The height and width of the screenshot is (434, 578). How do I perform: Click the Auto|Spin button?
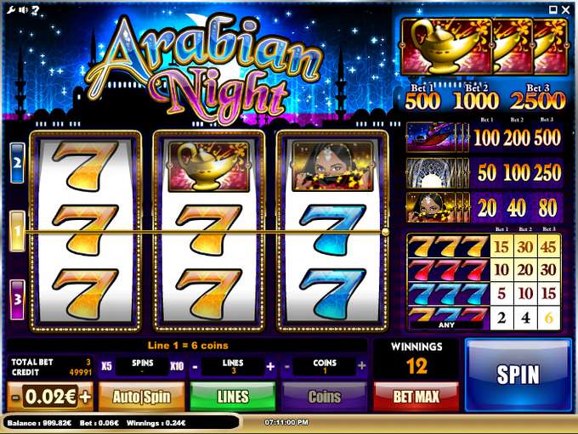pyautogui.click(x=142, y=397)
